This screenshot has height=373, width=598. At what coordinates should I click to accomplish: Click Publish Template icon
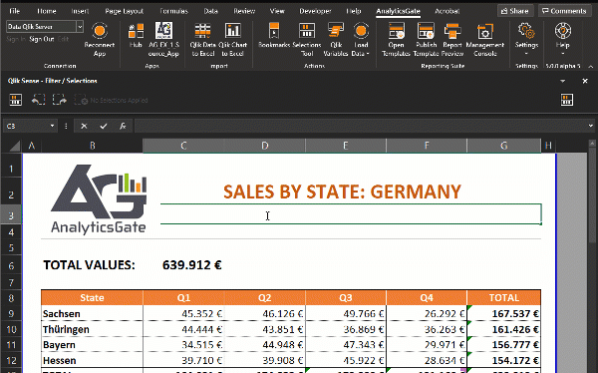click(426, 31)
